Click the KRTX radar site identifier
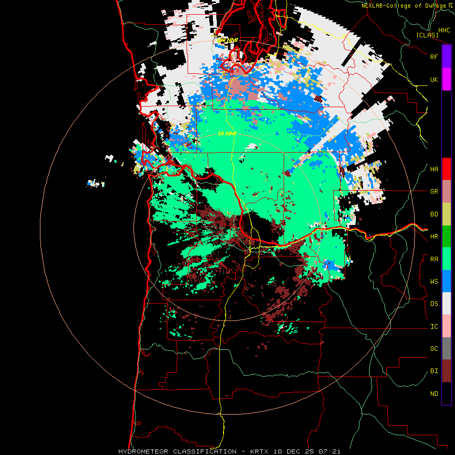The width and height of the screenshot is (455, 455). click(259, 451)
